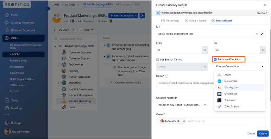Screen dimensions: 271x139
Task: Go to next quarter with right arrow
Action: [73, 30]
